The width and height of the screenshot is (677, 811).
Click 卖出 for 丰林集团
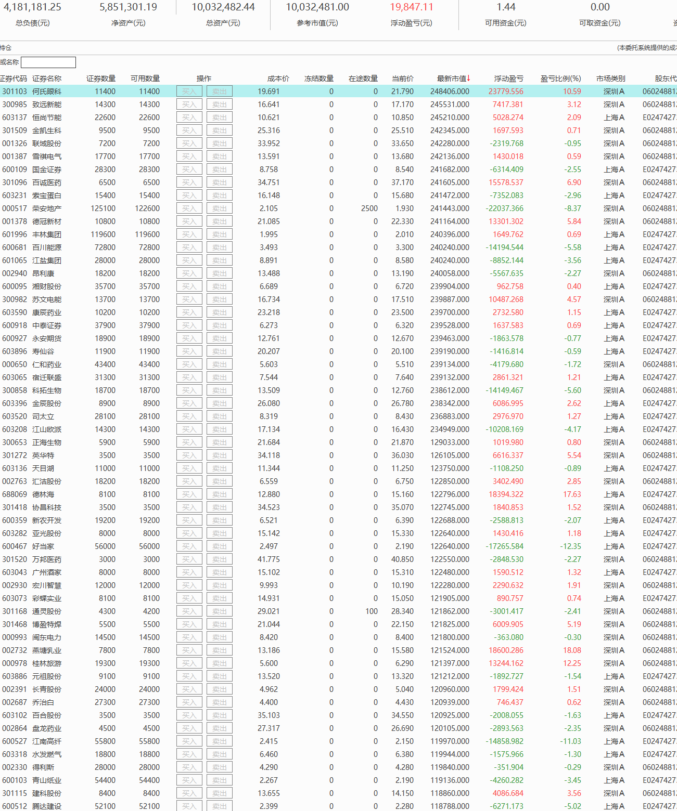(220, 234)
